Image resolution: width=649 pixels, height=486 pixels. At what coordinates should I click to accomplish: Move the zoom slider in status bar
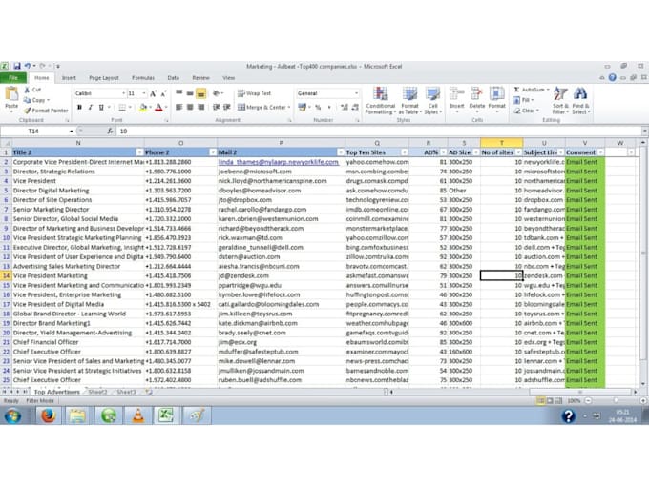pyautogui.click(x=616, y=400)
